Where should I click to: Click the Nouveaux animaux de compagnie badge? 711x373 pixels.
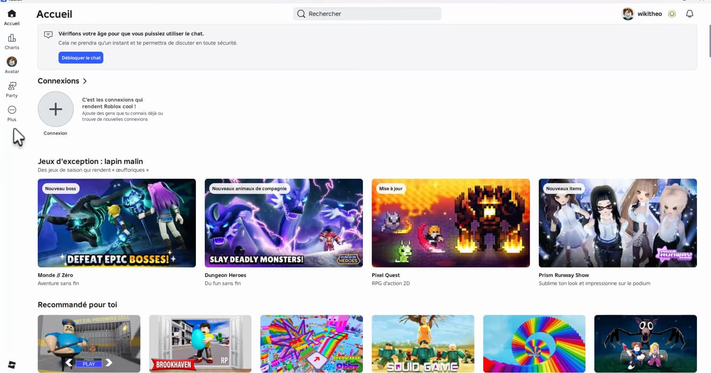(x=249, y=189)
